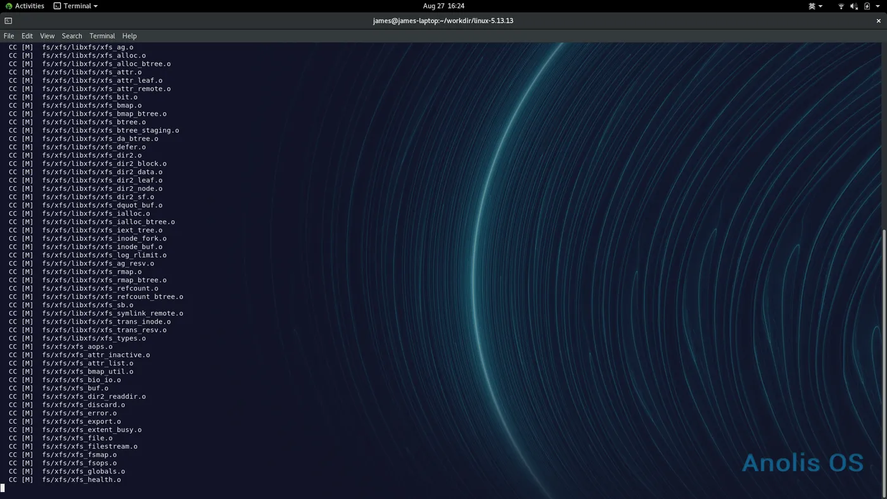Open the Edit menu
The width and height of the screenshot is (887, 499).
click(27, 36)
